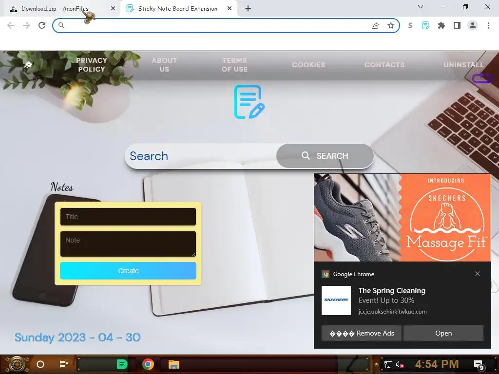
Task: Click the Sunday 2023 - 04 - 30 date
Action: point(77,337)
